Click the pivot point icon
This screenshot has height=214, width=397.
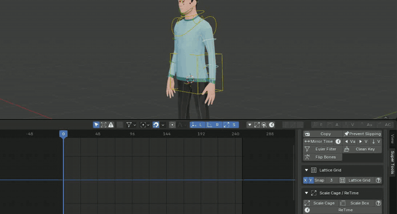(143, 125)
